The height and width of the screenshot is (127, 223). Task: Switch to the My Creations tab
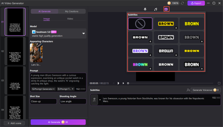point(72,11)
